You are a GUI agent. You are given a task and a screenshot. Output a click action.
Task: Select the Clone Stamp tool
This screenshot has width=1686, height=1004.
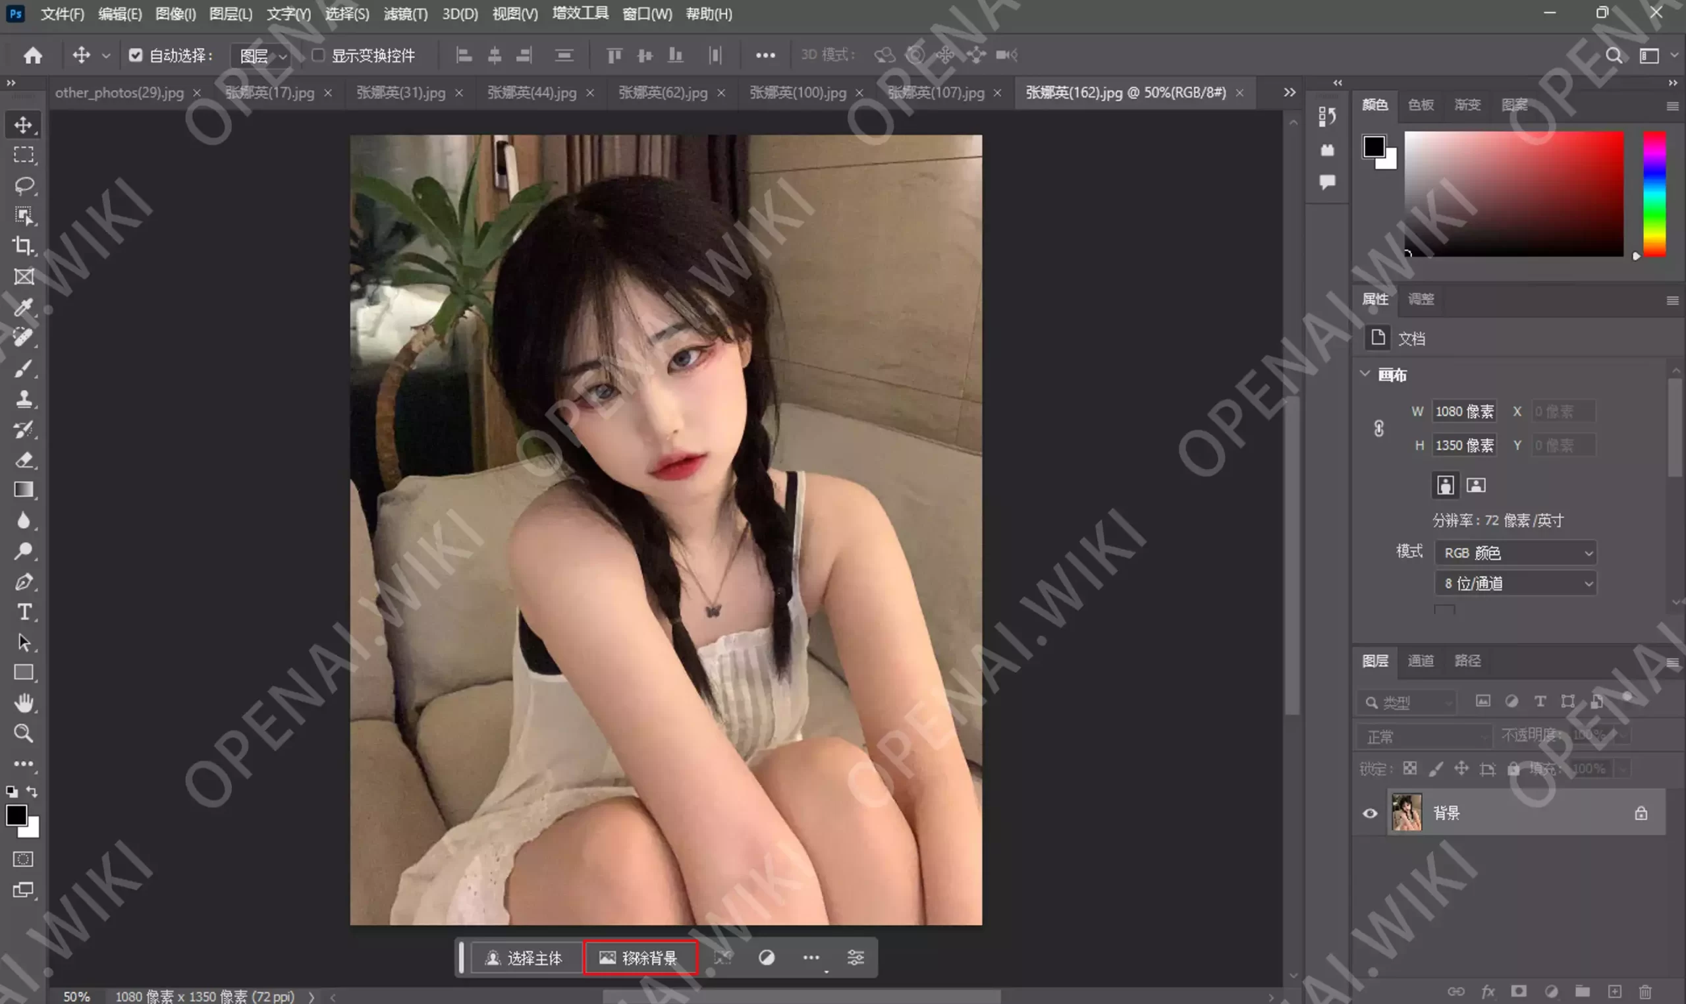click(24, 399)
